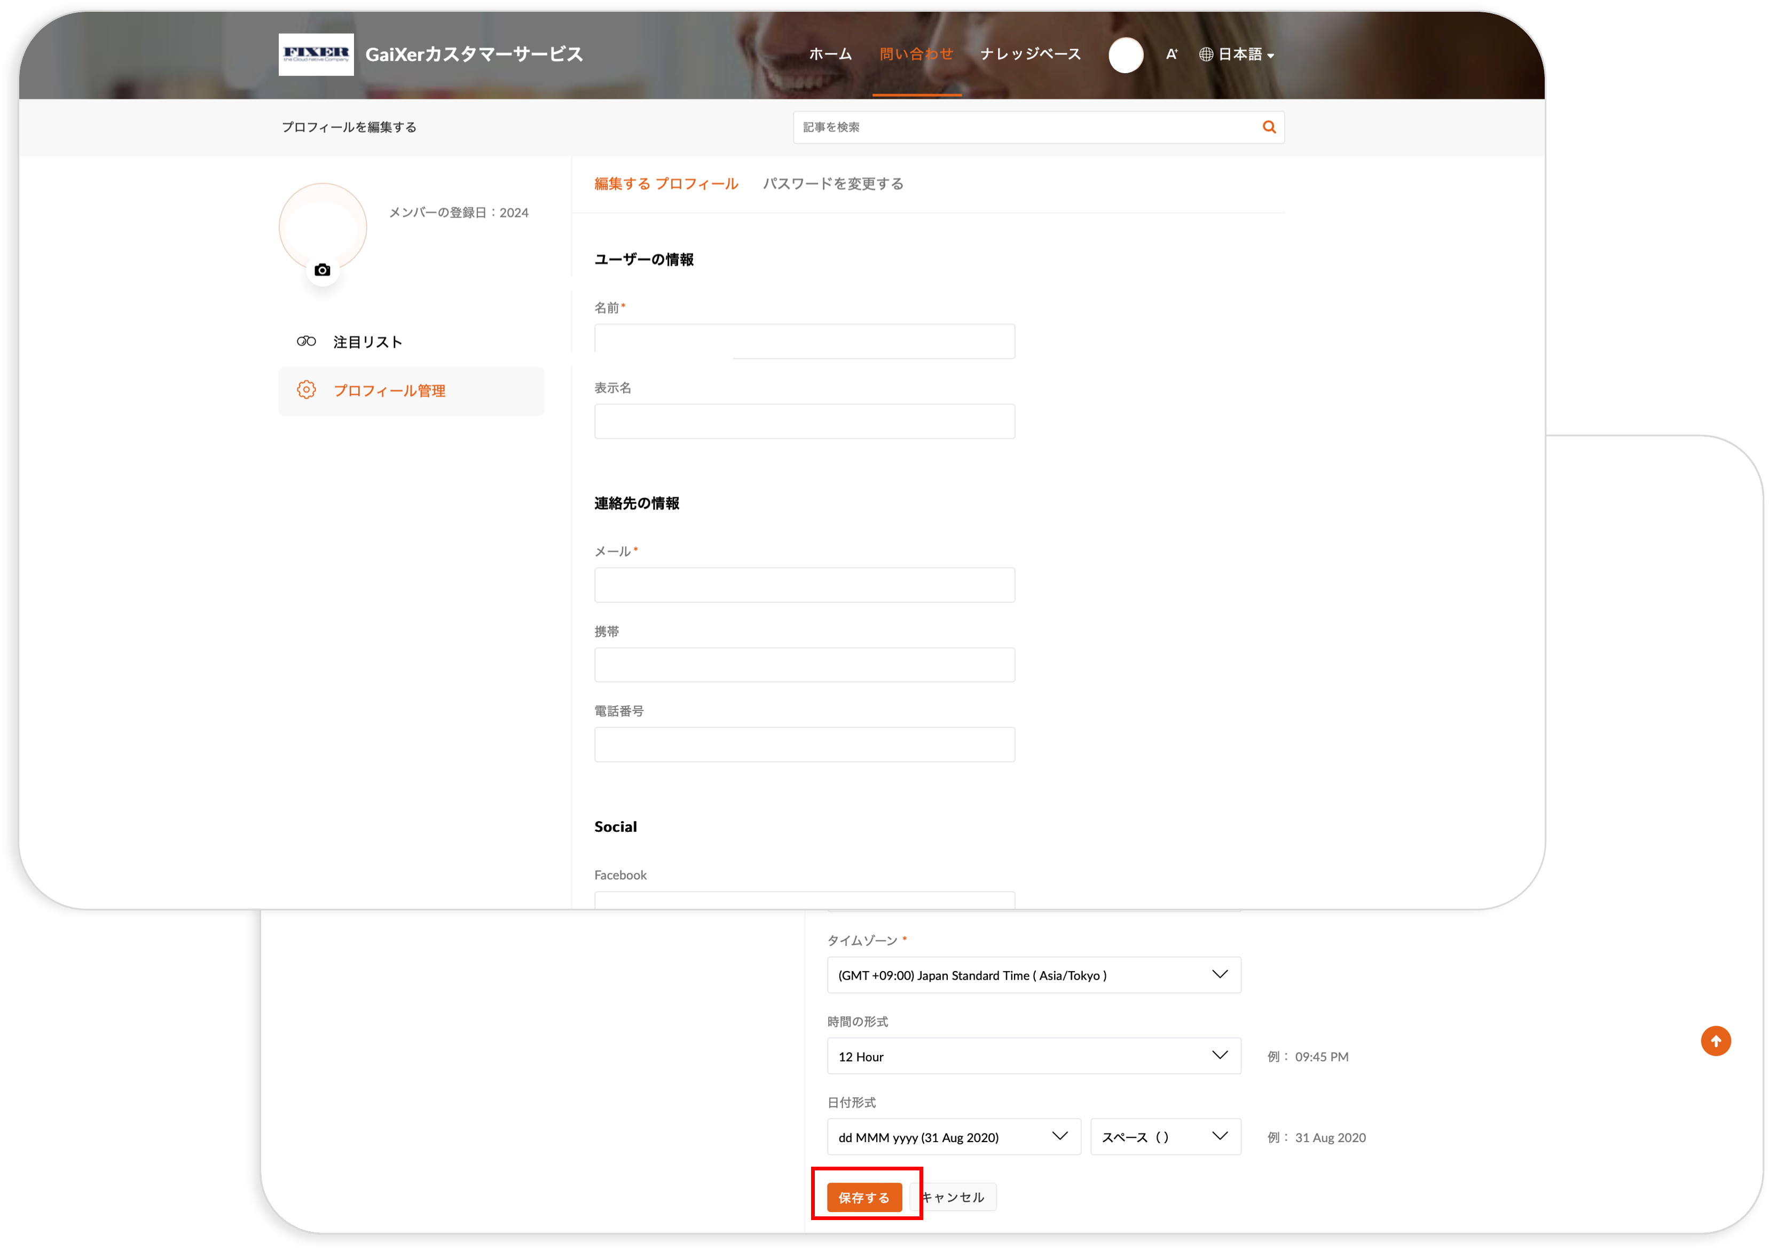
Task: Open the 12 Hour time format dropdown
Action: coord(1033,1056)
